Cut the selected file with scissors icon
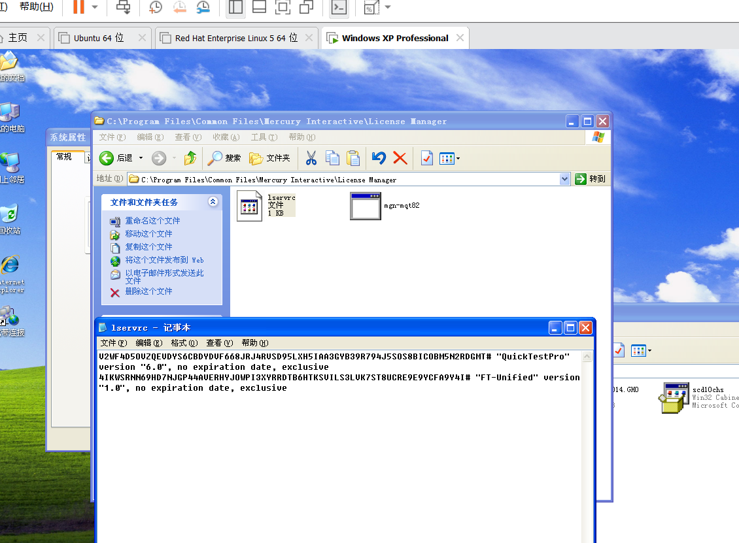The image size is (739, 543). pos(311,157)
